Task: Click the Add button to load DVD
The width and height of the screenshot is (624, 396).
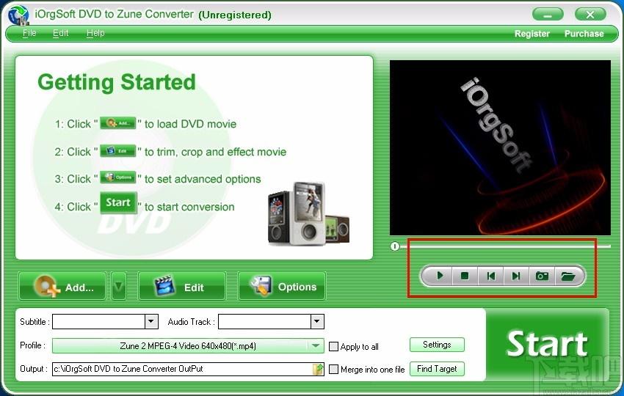Action: tap(63, 286)
